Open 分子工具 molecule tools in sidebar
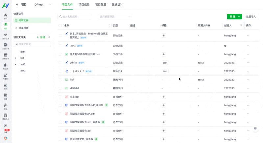The height and width of the screenshot is (143, 263). 6,36
